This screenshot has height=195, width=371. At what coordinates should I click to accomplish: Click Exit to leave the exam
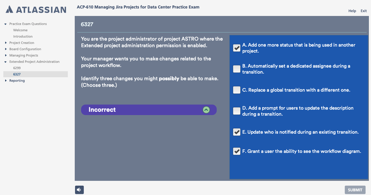click(x=364, y=11)
